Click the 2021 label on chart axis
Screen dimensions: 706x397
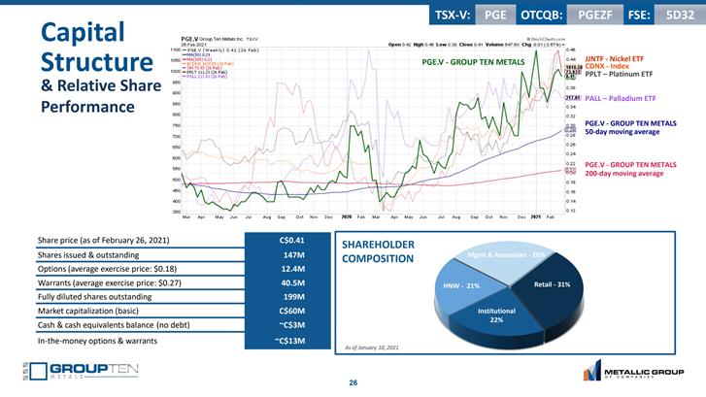pos(535,217)
